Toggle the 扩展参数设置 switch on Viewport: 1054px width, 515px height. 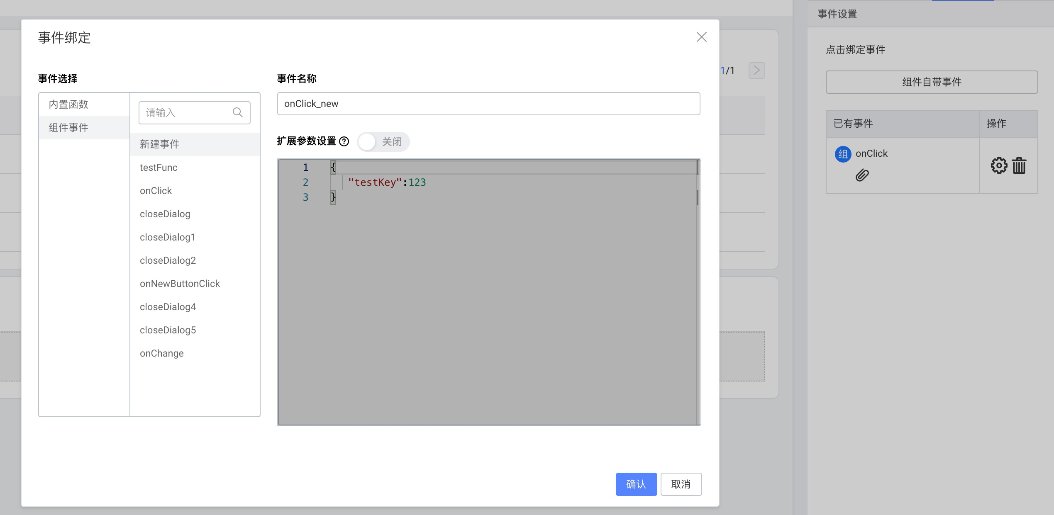383,142
